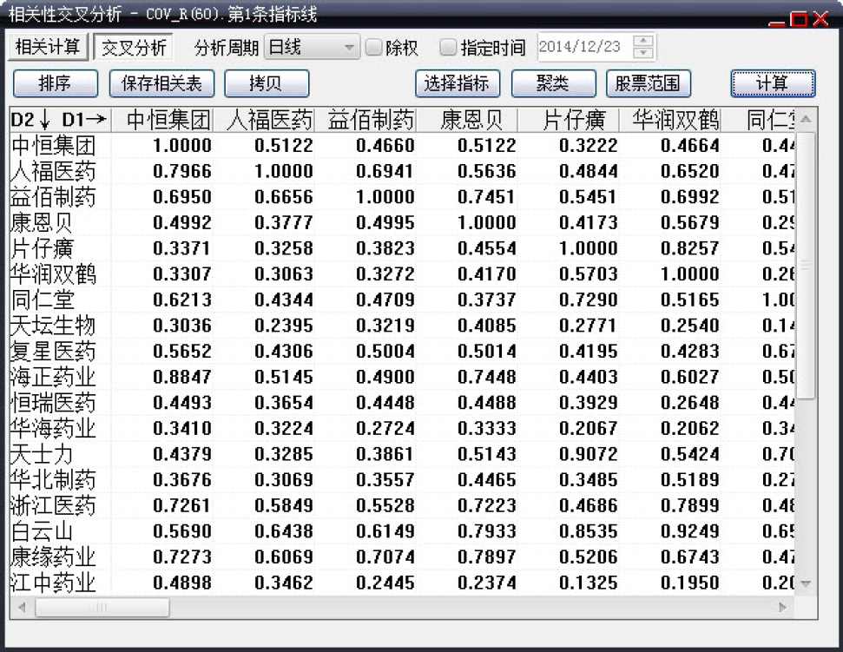This screenshot has width=843, height=652.
Task: Click the 排序 button
Action: [56, 83]
